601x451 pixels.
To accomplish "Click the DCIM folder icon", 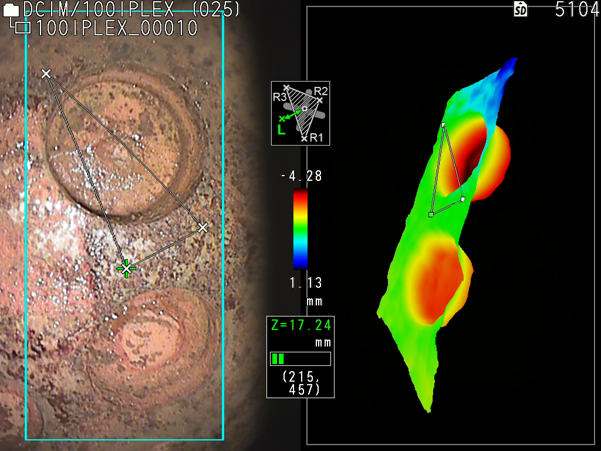I will [x=11, y=9].
